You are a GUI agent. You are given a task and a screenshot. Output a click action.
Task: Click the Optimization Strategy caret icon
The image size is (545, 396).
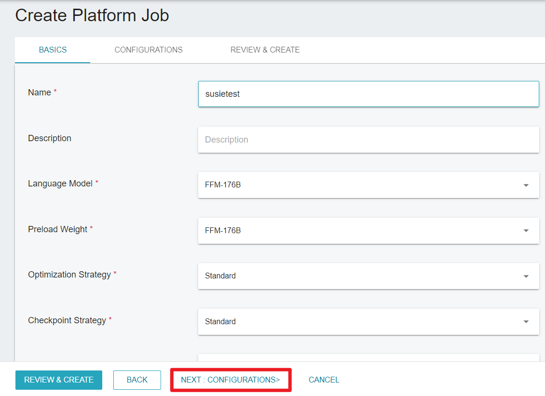[x=526, y=276]
